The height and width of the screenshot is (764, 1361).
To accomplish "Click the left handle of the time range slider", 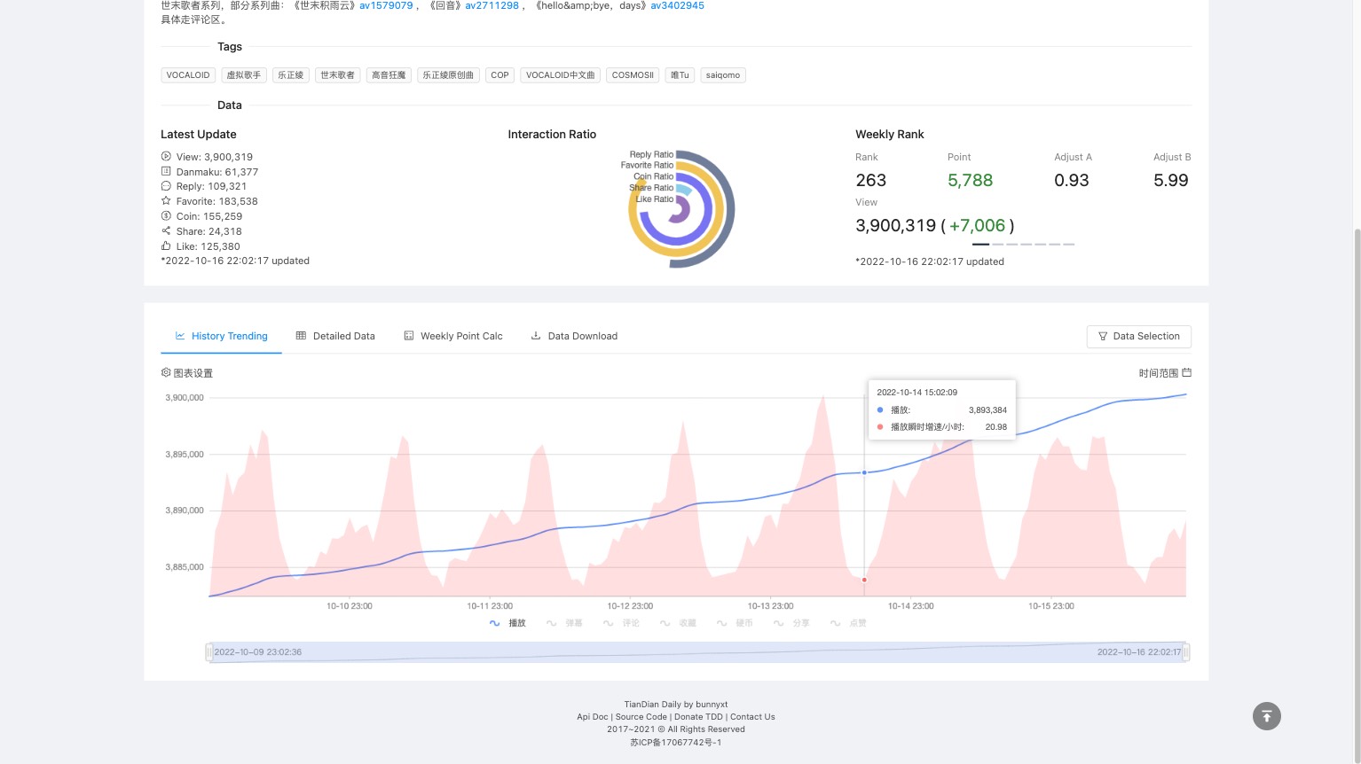I will [209, 652].
